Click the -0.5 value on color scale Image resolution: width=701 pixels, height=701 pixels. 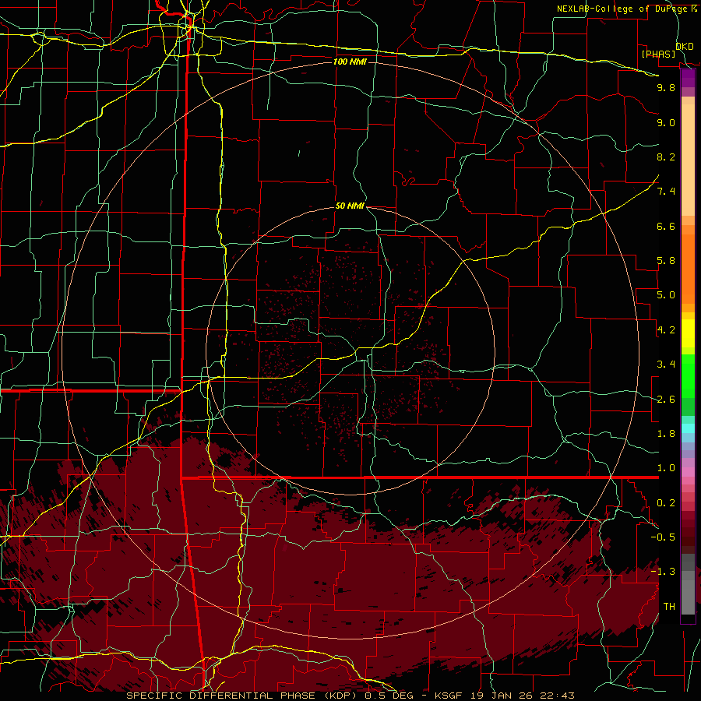tap(663, 537)
